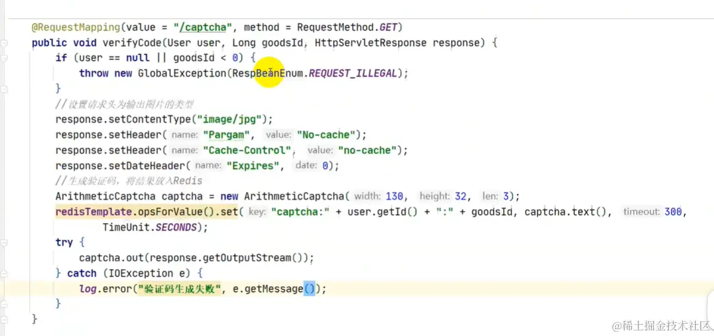Click the catch keyword
The height and width of the screenshot is (336, 714).
click(x=82, y=273)
